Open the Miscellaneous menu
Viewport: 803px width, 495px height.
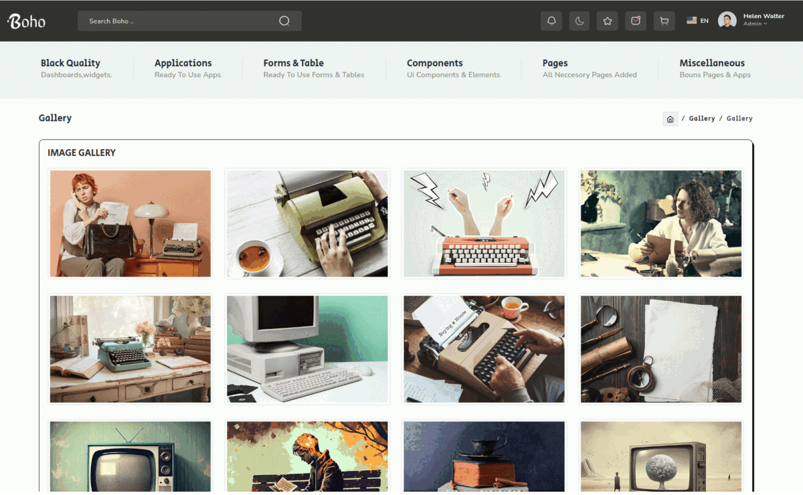pyautogui.click(x=712, y=63)
